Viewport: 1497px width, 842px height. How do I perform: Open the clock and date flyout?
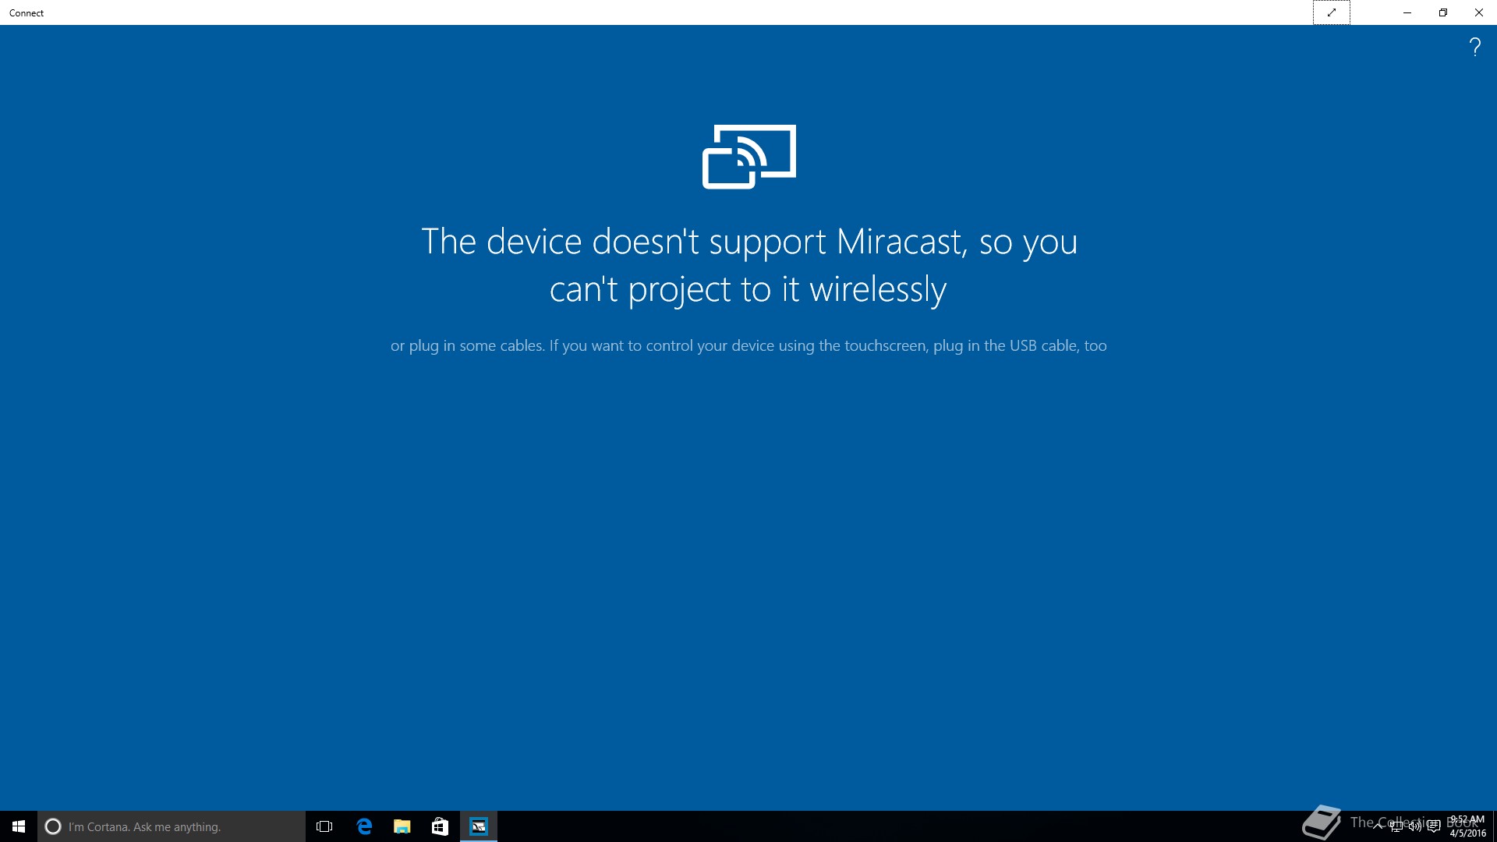tap(1468, 826)
